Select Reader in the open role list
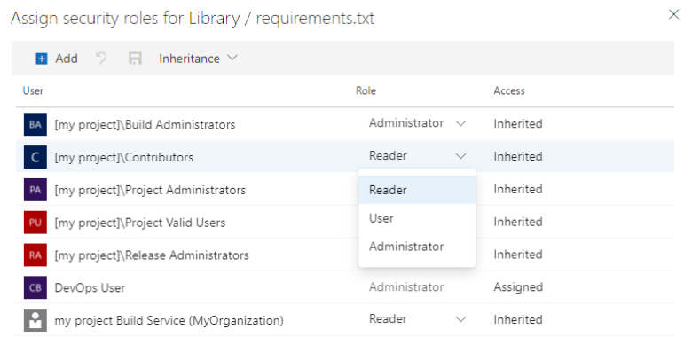Image resolution: width=692 pixels, height=337 pixels. tap(417, 190)
